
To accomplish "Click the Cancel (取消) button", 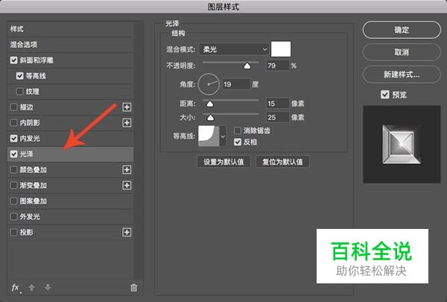I will pos(402,52).
